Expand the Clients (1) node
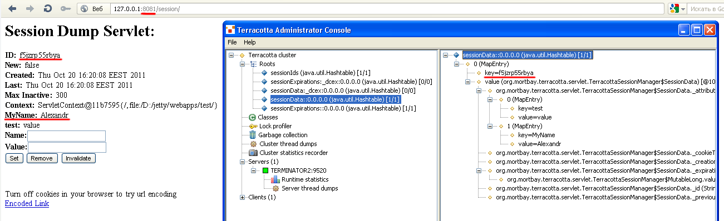The width and height of the screenshot is (724, 221). pyautogui.click(x=242, y=197)
